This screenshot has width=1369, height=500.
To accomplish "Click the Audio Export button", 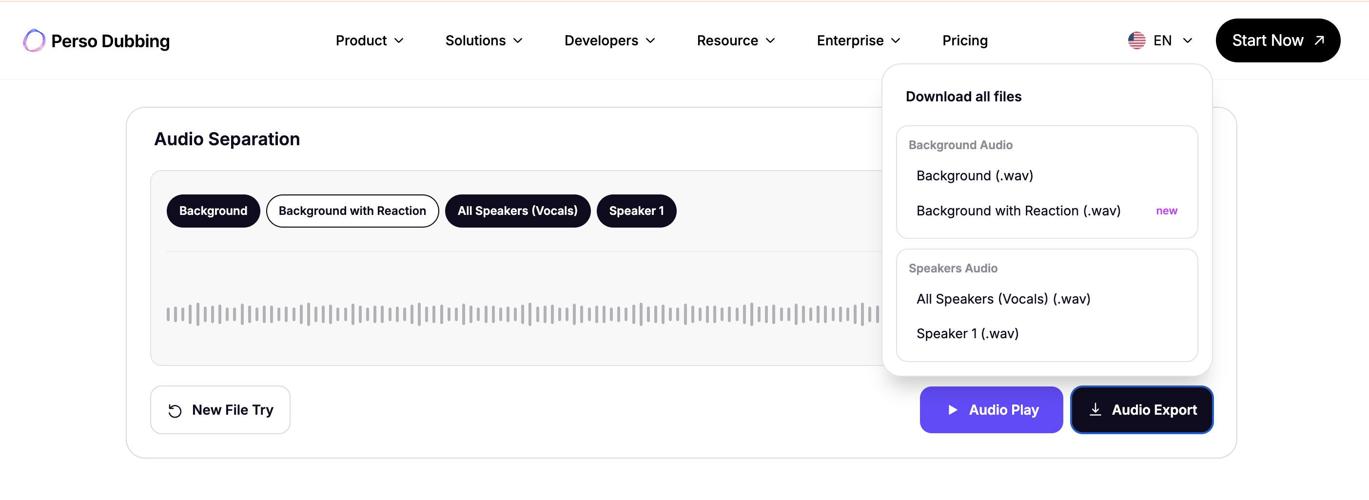I will tap(1141, 410).
